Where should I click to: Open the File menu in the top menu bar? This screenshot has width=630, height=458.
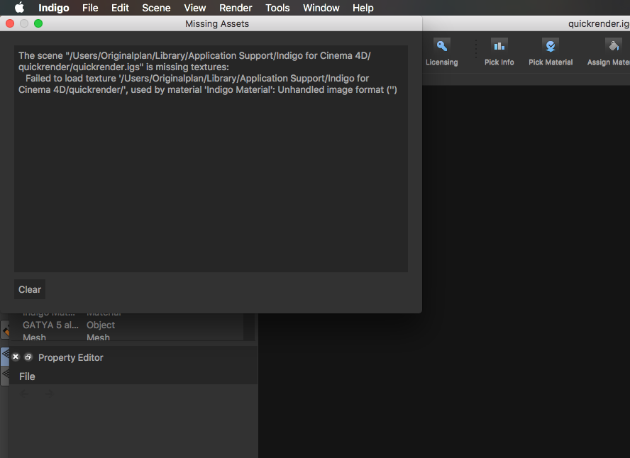pyautogui.click(x=90, y=8)
